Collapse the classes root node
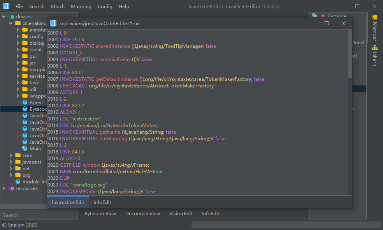This screenshot has height=230, width=383. (x=4, y=17)
